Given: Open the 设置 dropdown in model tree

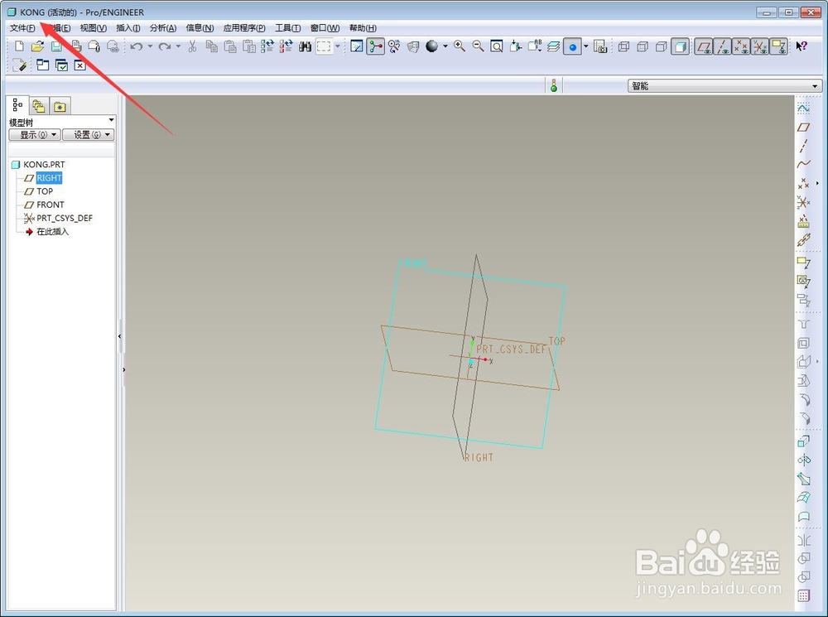Looking at the screenshot, I should [89, 135].
